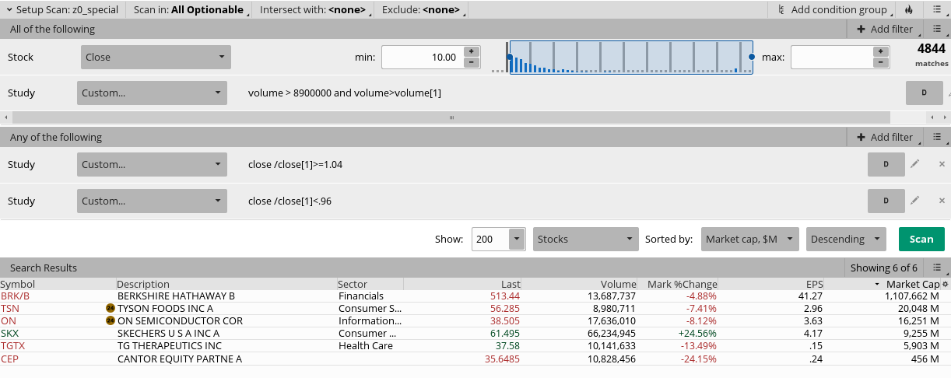951x378 pixels.
Task: Click the volume > 8900000 study condition text
Action: (345, 93)
